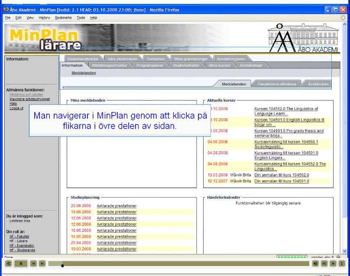Open the Edit menu
The height and width of the screenshot is (276, 350).
click(18, 18)
